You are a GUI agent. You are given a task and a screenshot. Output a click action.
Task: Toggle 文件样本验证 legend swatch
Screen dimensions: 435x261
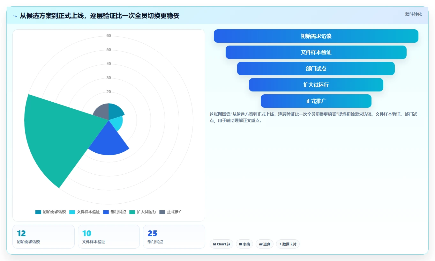pos(72,212)
